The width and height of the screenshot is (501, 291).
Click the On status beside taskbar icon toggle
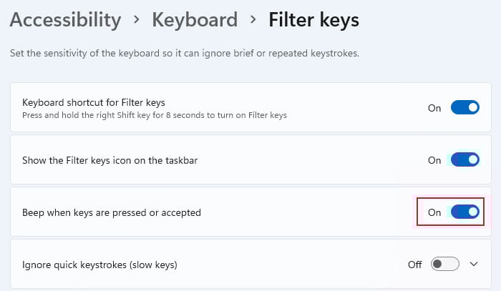434,160
